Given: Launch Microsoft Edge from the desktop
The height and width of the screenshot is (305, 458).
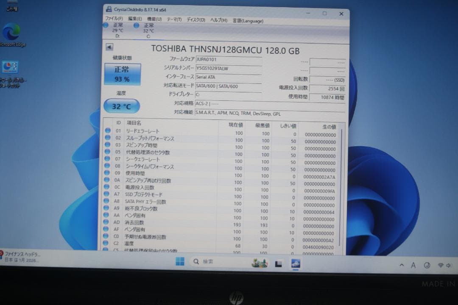Looking at the screenshot, I should click(11, 32).
